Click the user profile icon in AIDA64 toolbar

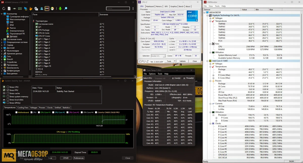click(41, 9)
